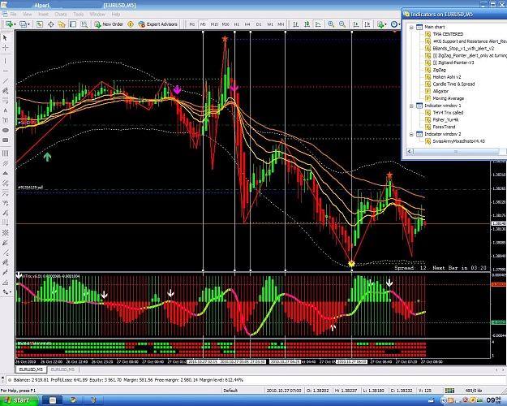
Task: Open the New Chart dropdown arrow
Action: click(15, 24)
